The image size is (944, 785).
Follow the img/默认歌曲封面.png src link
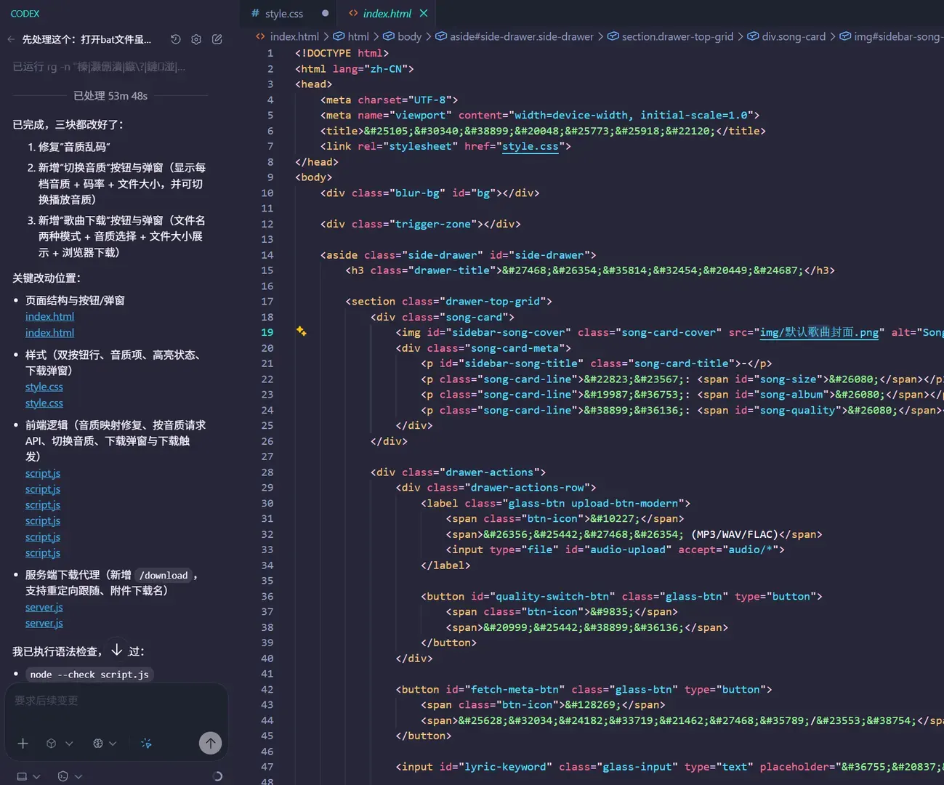[819, 332]
